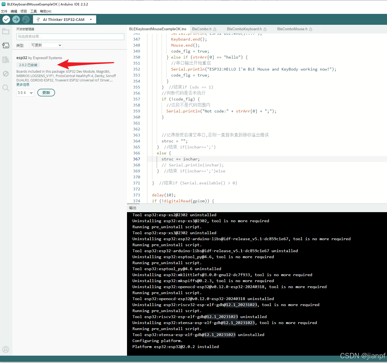Open the Debug sidebar panel icon
387x363 pixels.
pos(6,74)
